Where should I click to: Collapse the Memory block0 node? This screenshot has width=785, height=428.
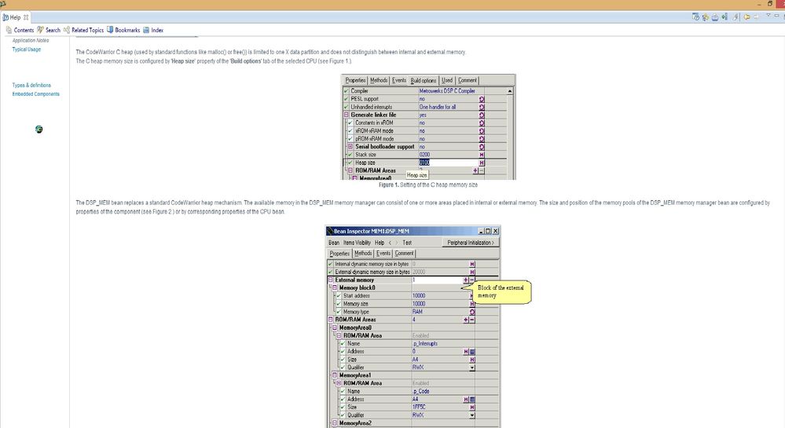coord(335,288)
